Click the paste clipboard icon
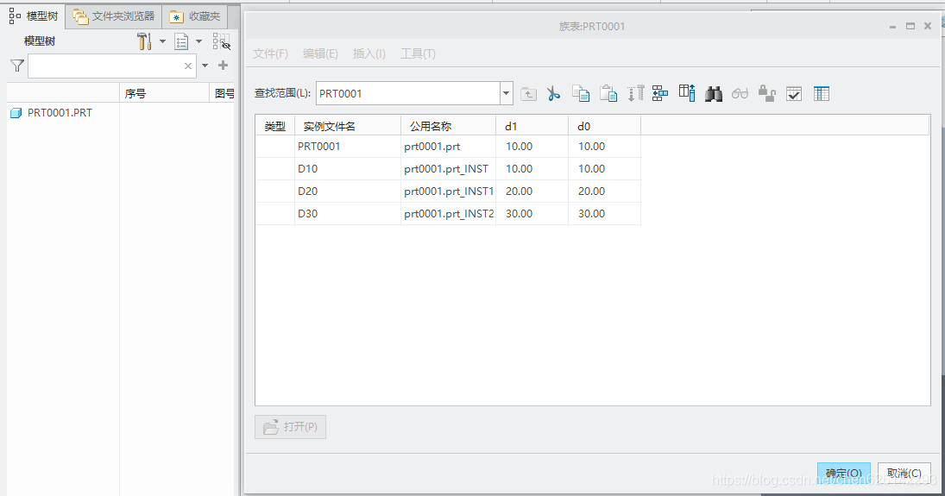This screenshot has width=945, height=496. coord(608,93)
